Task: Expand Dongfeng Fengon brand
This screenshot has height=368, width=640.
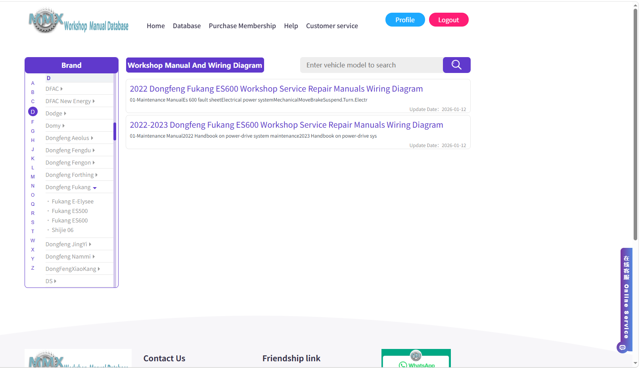Action: point(70,163)
